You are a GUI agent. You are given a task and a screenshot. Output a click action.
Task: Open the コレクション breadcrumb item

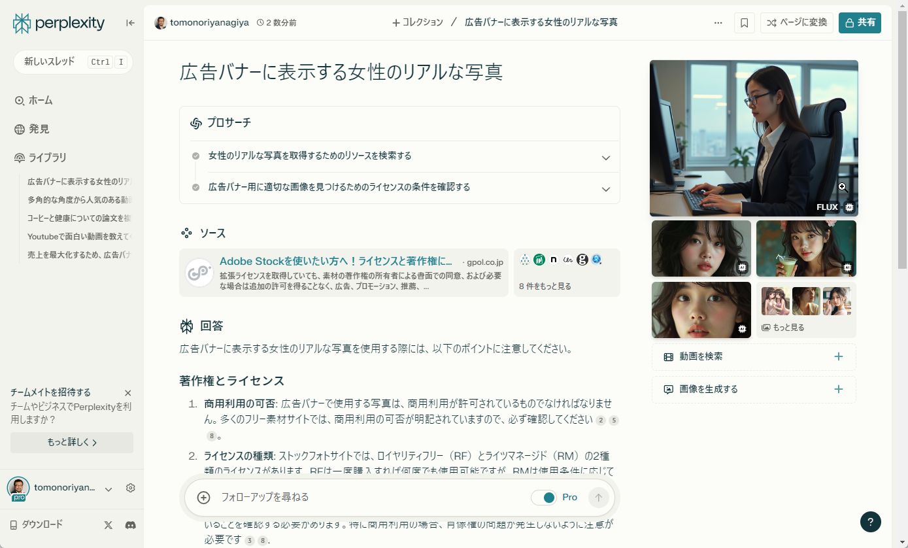pos(417,22)
